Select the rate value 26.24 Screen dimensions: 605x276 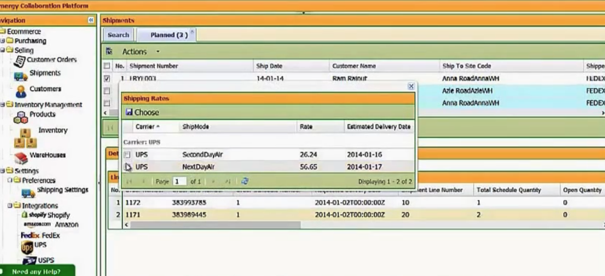[x=308, y=154]
